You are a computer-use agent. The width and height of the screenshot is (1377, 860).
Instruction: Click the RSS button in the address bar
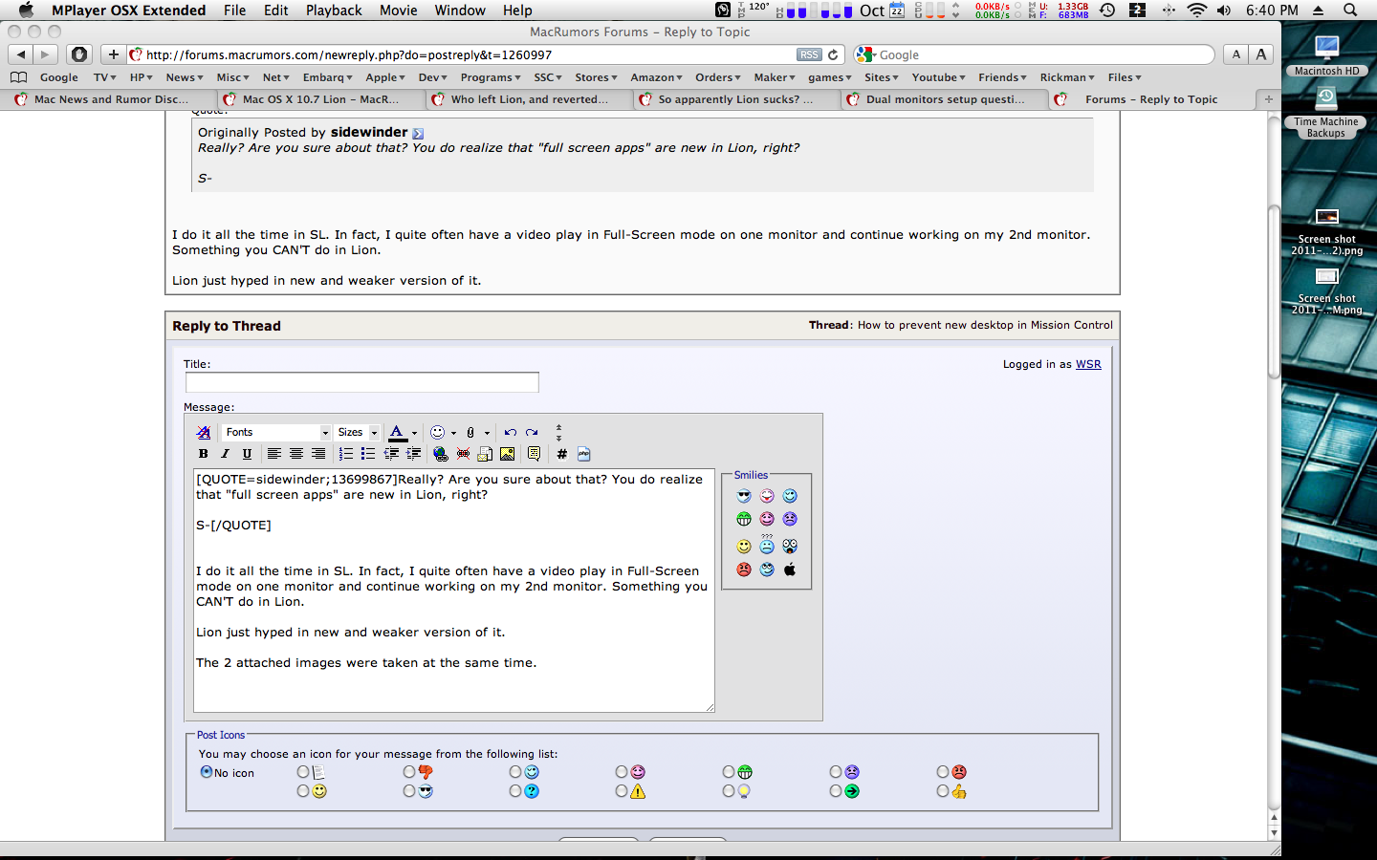809,54
